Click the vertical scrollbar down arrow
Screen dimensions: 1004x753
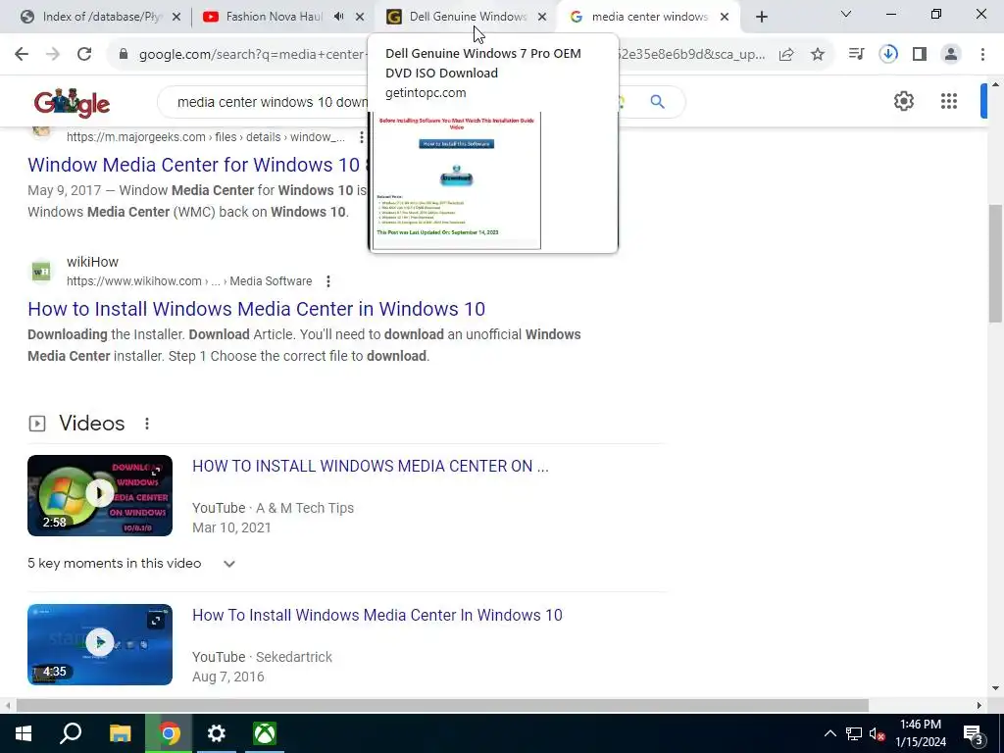tap(995, 689)
